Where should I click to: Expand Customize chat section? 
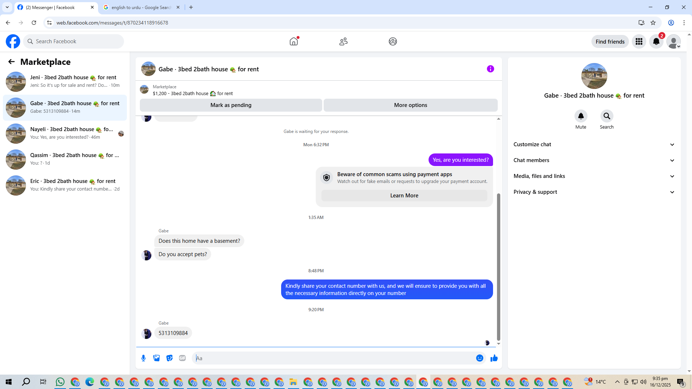coord(594,144)
